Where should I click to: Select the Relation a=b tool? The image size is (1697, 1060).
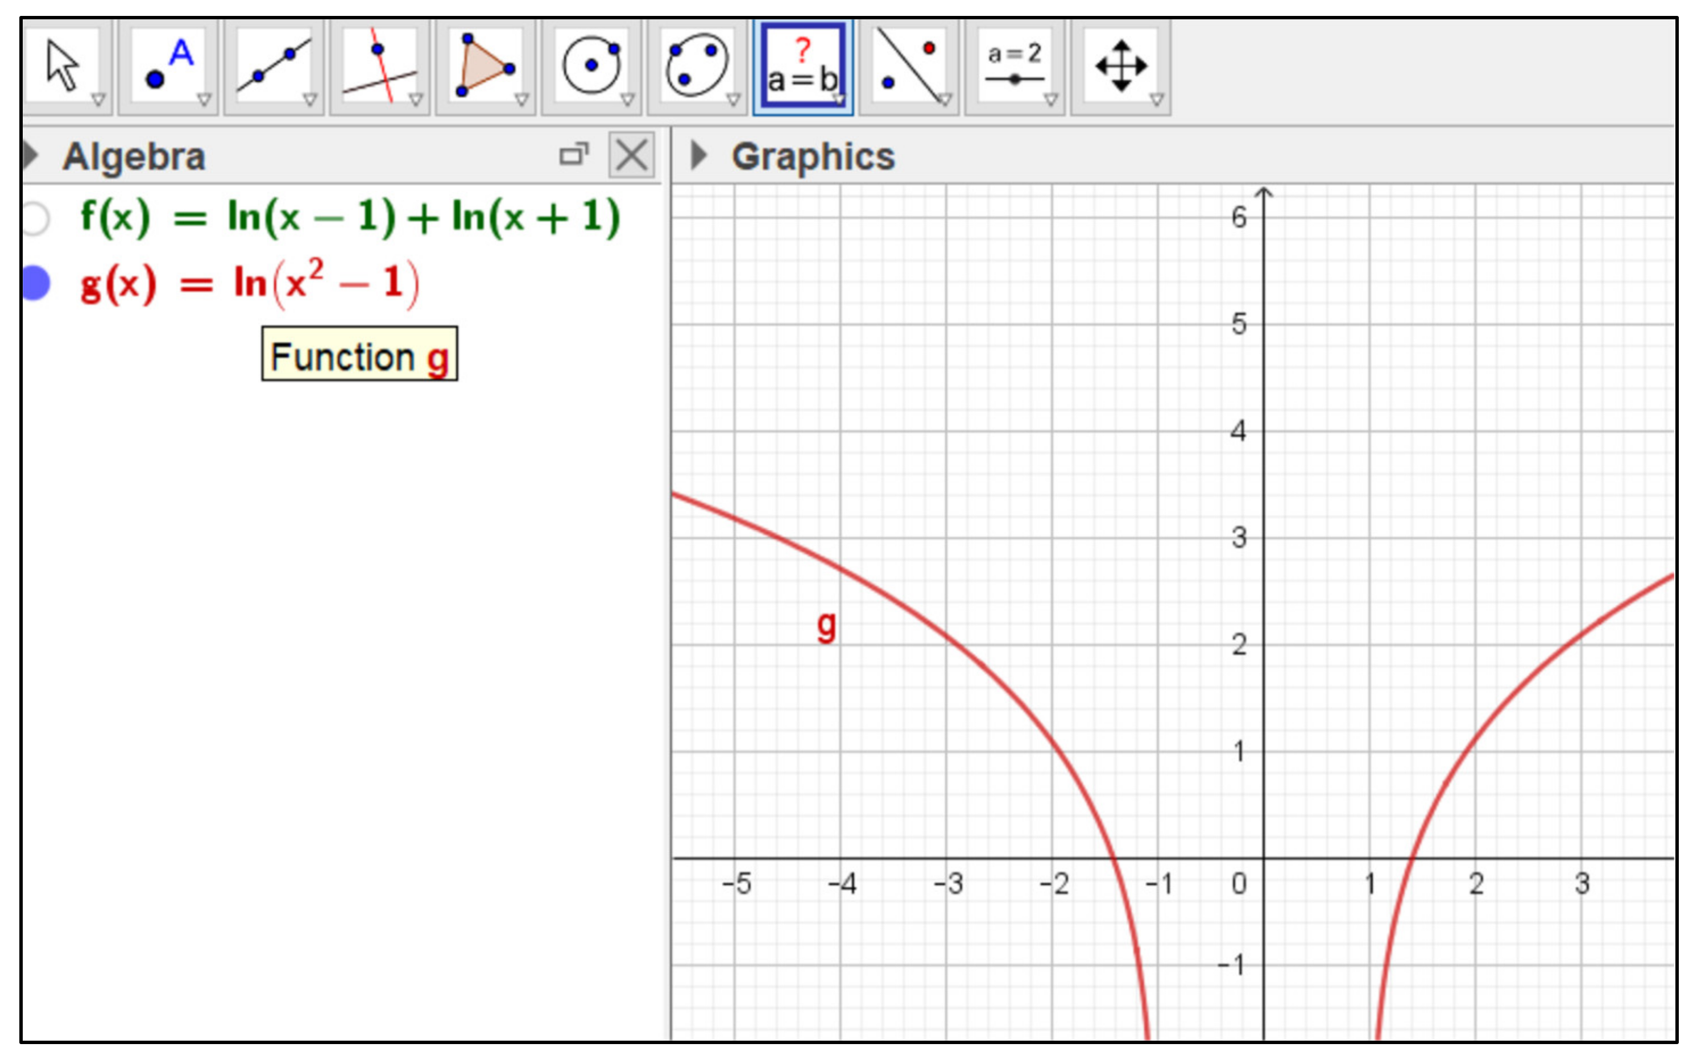click(x=802, y=67)
